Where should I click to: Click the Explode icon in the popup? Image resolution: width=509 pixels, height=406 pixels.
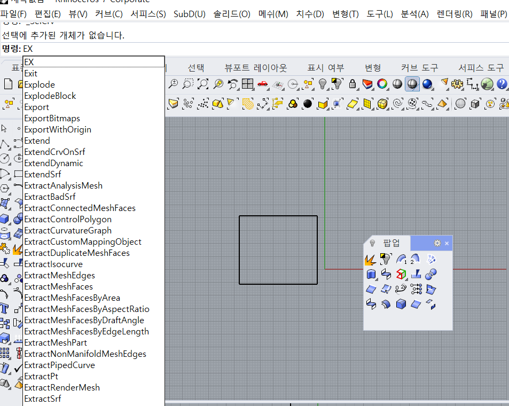coord(370,260)
